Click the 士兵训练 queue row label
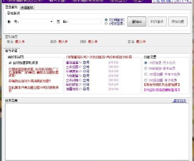Image resolution: width=194 pixels, height=161 pixels. coord(72,80)
